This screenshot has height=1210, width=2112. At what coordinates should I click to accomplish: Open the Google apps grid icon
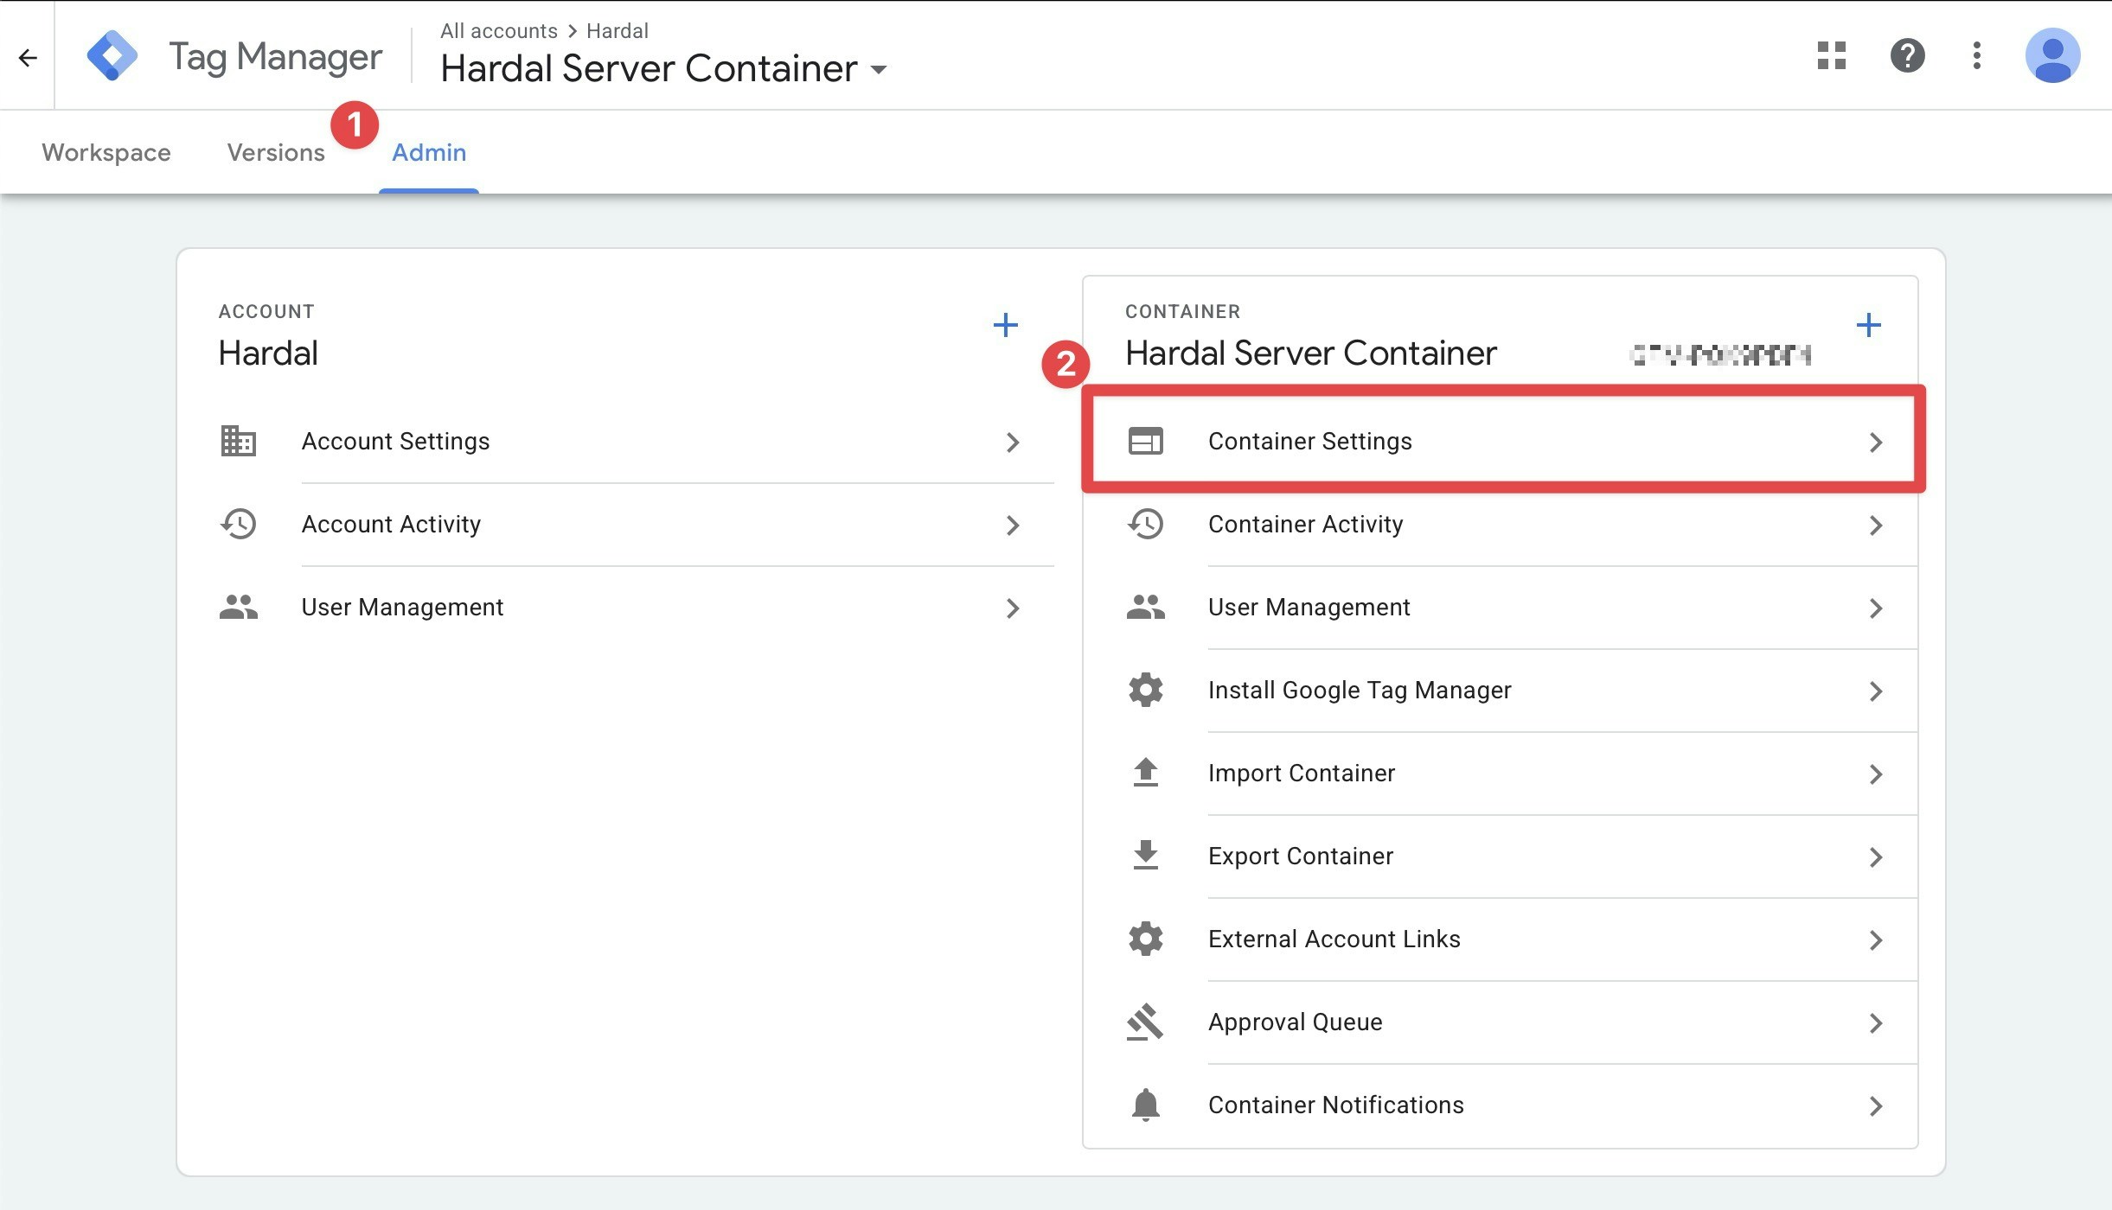pyautogui.click(x=1831, y=55)
